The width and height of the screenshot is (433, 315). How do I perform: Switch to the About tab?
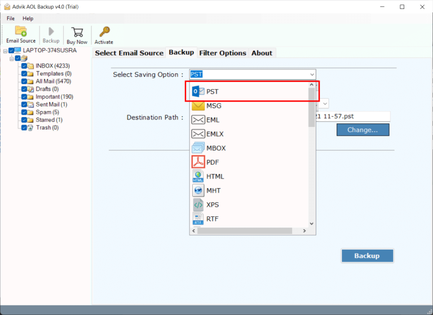pos(262,53)
